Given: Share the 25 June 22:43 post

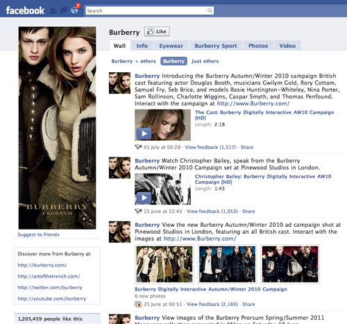Looking at the screenshot, I should [248, 212].
